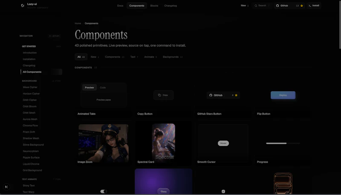Screen dimensions: 341x195
Task: Select the New filter tab
Action: (95, 57)
